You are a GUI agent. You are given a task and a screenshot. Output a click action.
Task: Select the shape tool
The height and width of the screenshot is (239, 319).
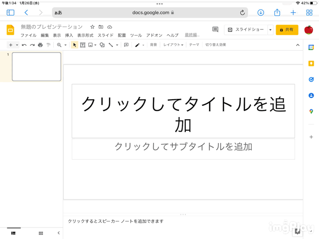(x=102, y=45)
